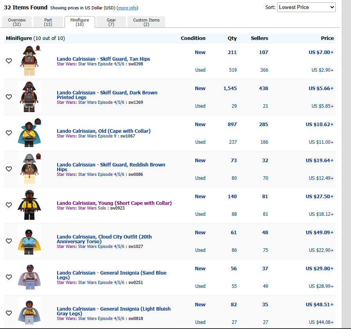Screen dimensions: 351x329
Task: Click New price US $5.66+
Action: click(x=321, y=88)
